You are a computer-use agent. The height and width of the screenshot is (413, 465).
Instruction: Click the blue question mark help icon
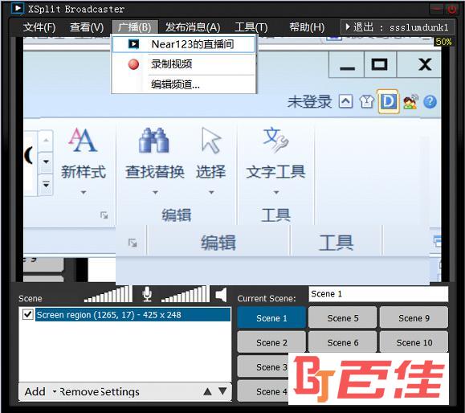click(430, 102)
